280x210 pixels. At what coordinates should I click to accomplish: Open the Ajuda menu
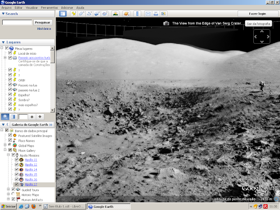80,8
